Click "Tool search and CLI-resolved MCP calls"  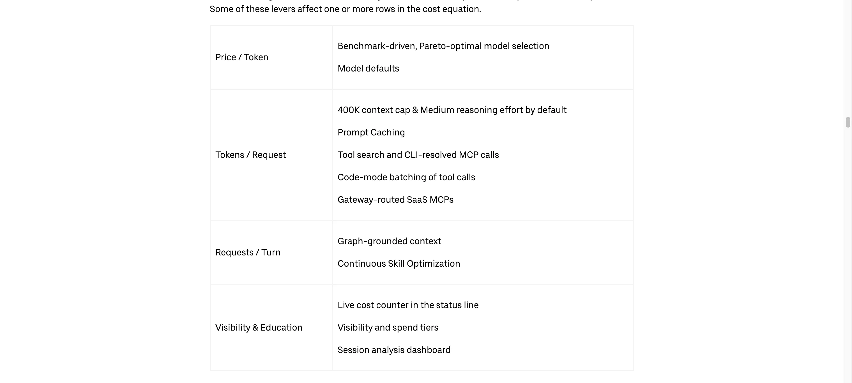tap(418, 155)
